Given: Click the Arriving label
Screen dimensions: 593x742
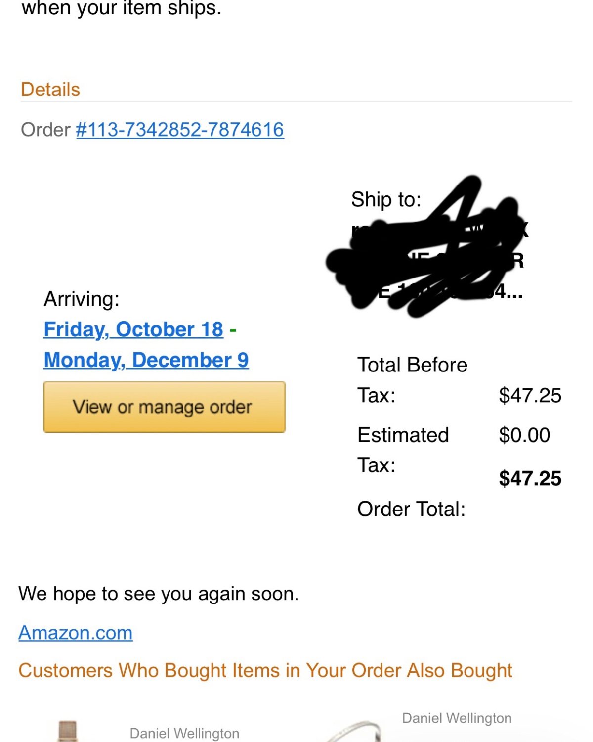Looking at the screenshot, I should [82, 299].
